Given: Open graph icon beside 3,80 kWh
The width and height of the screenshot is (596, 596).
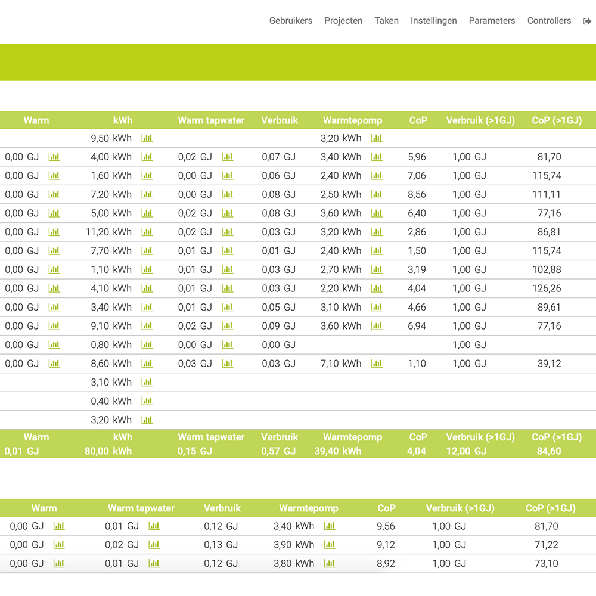Looking at the screenshot, I should (330, 563).
